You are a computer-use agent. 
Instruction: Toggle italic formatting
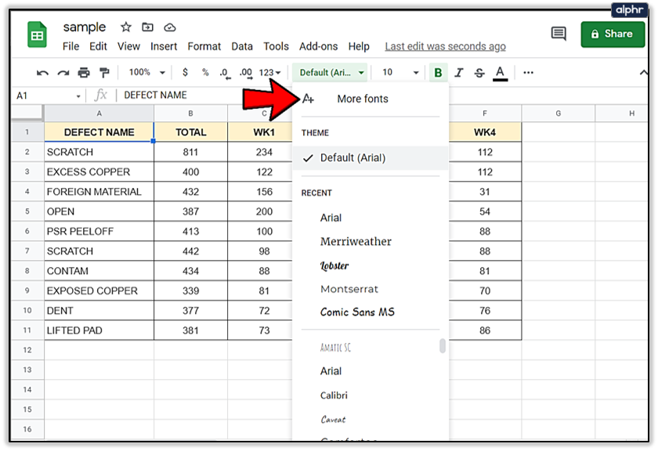click(459, 73)
